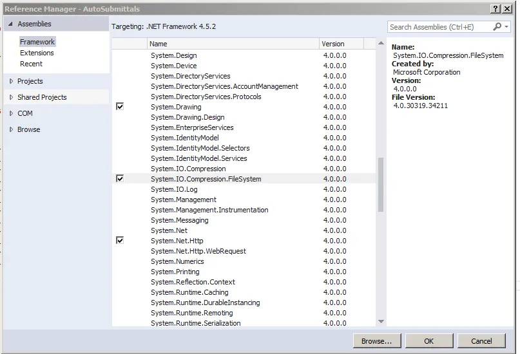Select the Extensions category
Screen dimensions: 520x354
pyautogui.click(x=37, y=53)
